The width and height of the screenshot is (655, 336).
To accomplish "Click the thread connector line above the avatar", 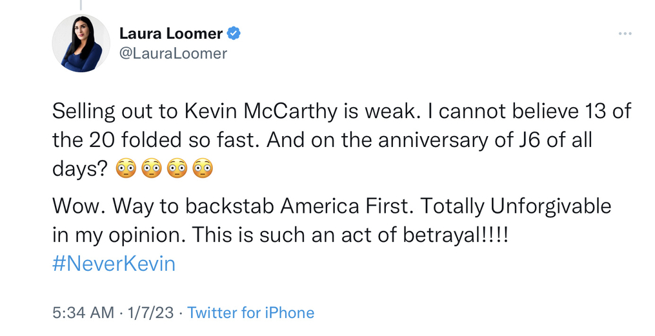I will pos(81,5).
